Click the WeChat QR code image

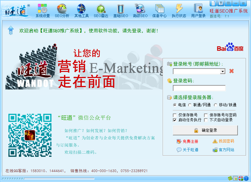pyautogui.click(x=30, y=135)
